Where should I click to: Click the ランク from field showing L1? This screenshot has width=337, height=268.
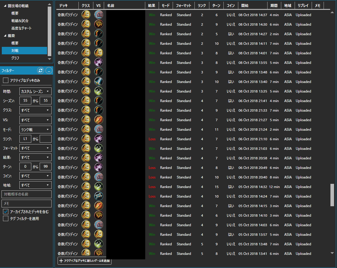(25, 139)
